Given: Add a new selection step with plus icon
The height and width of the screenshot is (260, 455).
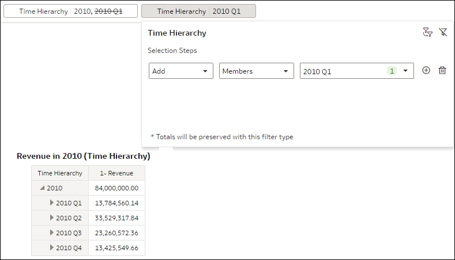Looking at the screenshot, I should click(x=426, y=70).
